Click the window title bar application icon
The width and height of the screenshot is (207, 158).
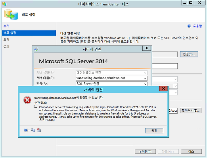pyautogui.click(x=4, y=4)
